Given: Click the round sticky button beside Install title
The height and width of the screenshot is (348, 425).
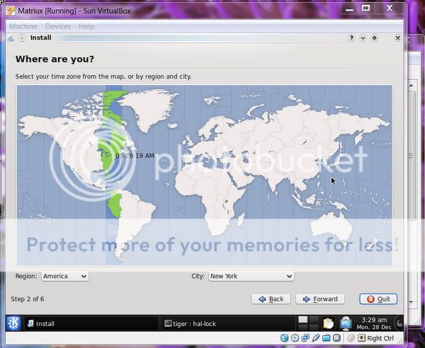Looking at the screenshot, I should click(x=22, y=38).
